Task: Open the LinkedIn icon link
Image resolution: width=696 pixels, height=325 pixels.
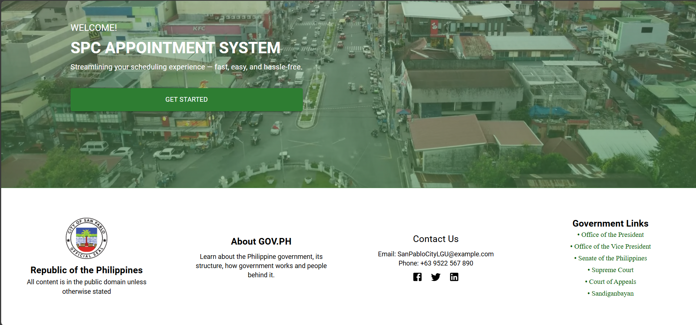Action: click(x=454, y=277)
